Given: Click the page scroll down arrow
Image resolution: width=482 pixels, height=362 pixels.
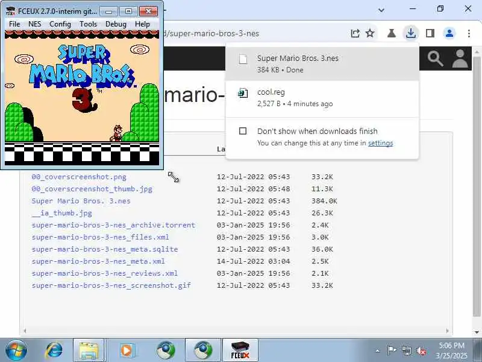Looking at the screenshot, I should click(x=477, y=332).
